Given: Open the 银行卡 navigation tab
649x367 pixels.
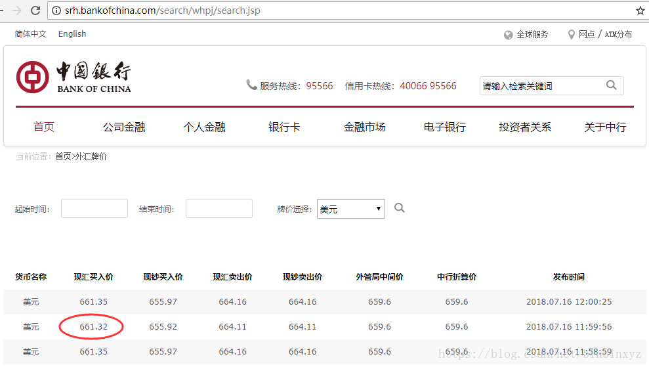Looking at the screenshot, I should coord(284,127).
